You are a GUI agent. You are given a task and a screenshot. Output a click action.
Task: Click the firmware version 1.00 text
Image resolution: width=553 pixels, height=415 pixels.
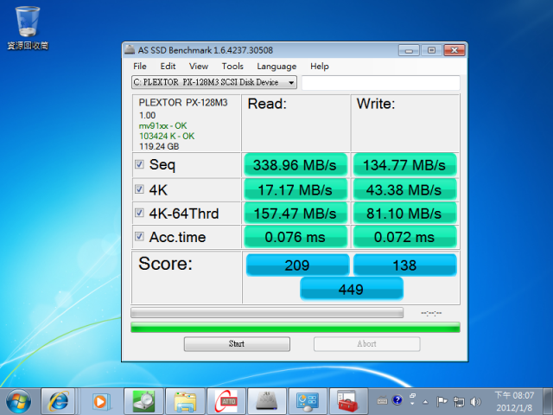click(148, 115)
